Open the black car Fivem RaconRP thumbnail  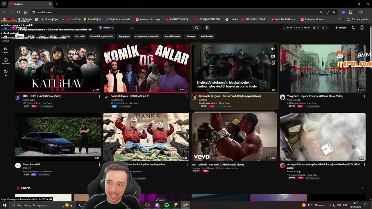pos(58,137)
